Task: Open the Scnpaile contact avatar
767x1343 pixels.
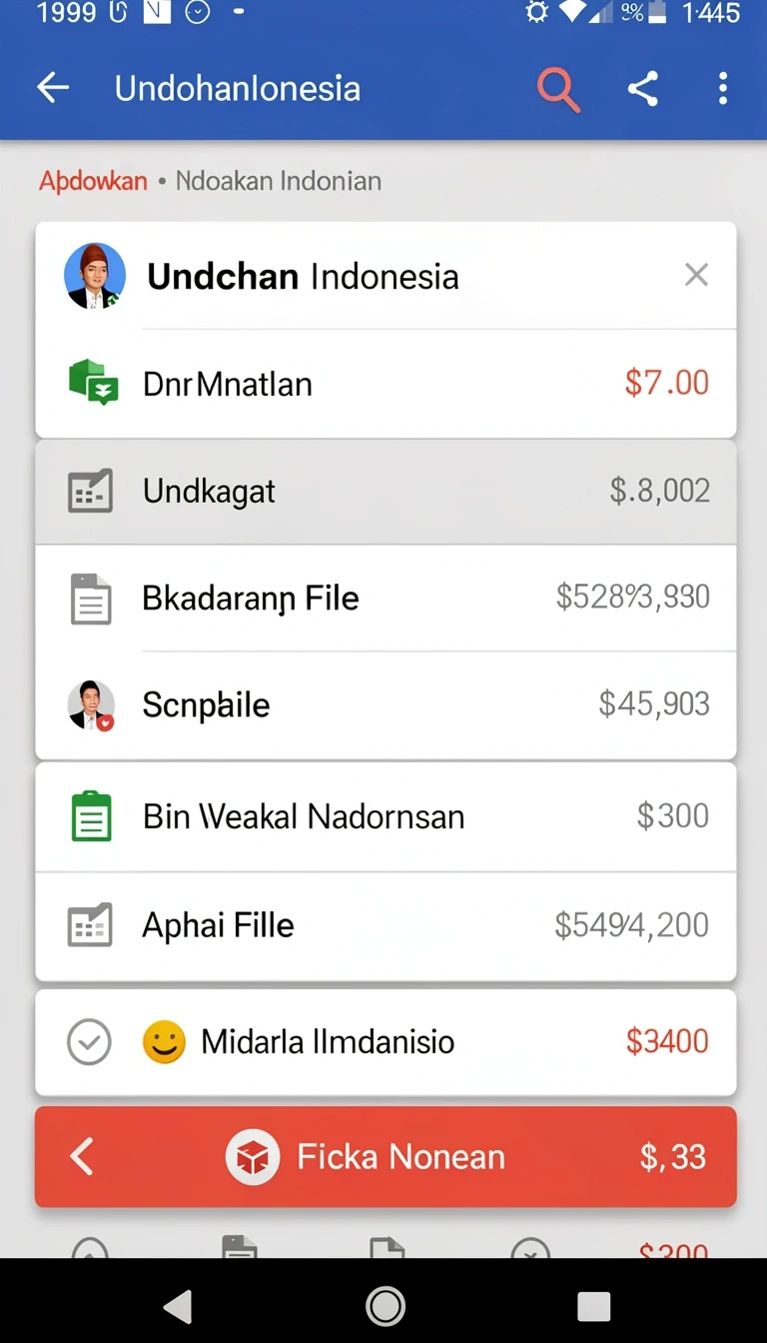Action: coord(91,705)
